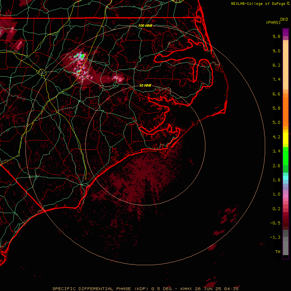Select the 1.8 scale value
This screenshot has width=291, height=291.
pyautogui.click(x=276, y=180)
